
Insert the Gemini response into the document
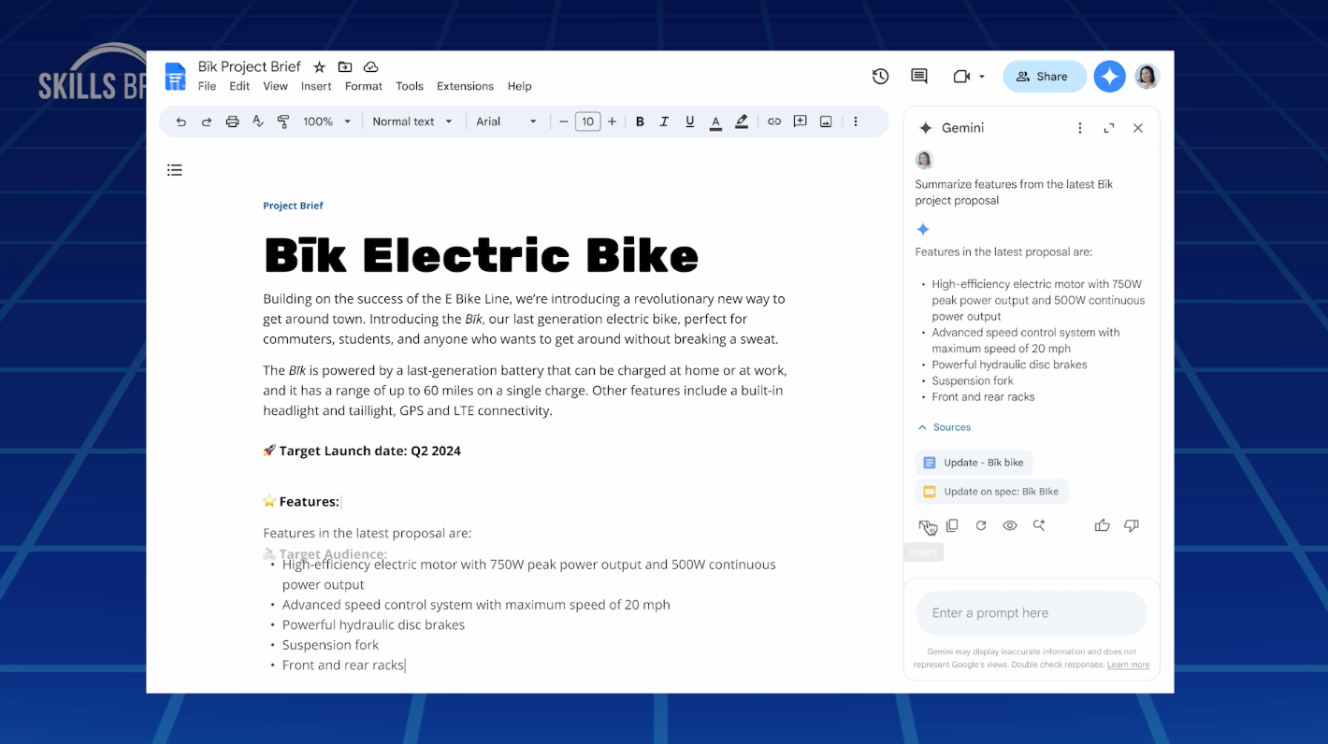pos(924,525)
